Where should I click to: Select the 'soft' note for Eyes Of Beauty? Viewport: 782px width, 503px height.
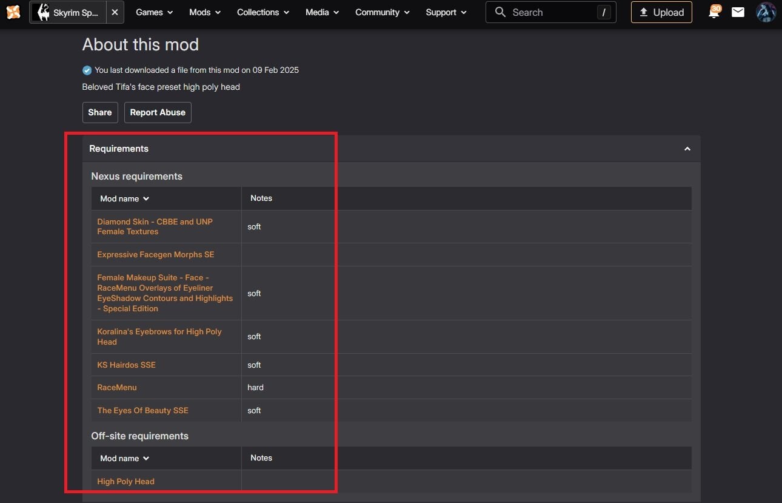(254, 410)
